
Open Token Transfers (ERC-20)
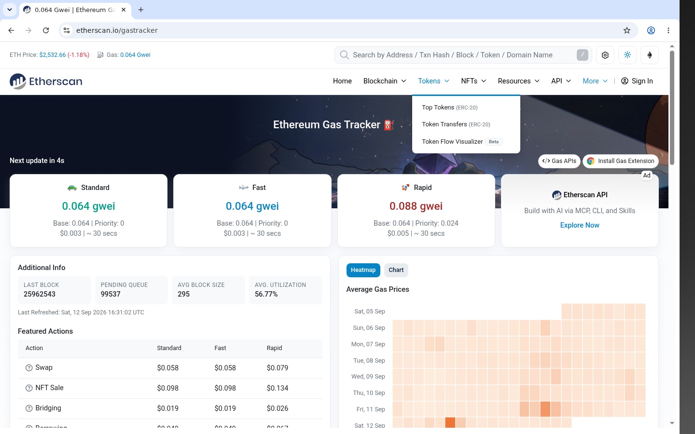[x=456, y=124]
